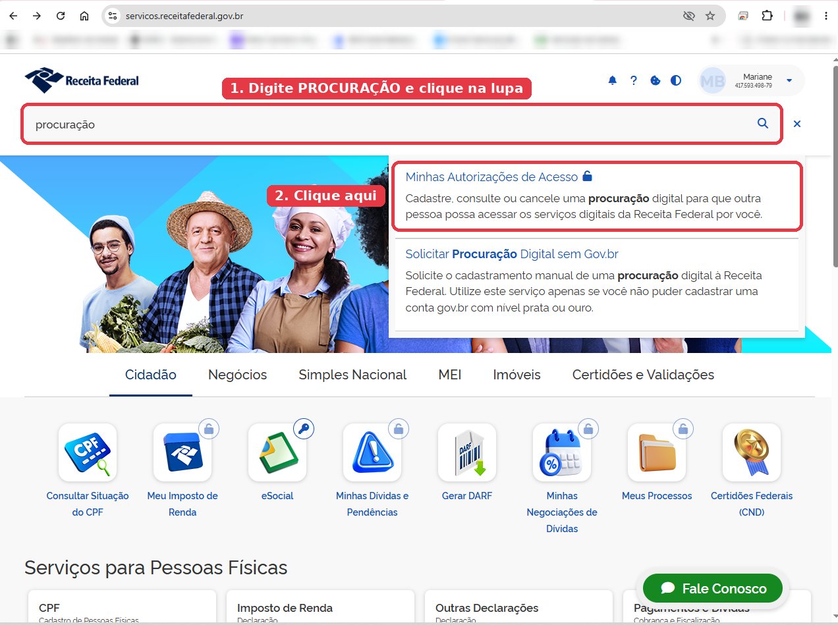The height and width of the screenshot is (625, 838).
Task: Open the Imposto de Renda card
Action: click(x=321, y=608)
